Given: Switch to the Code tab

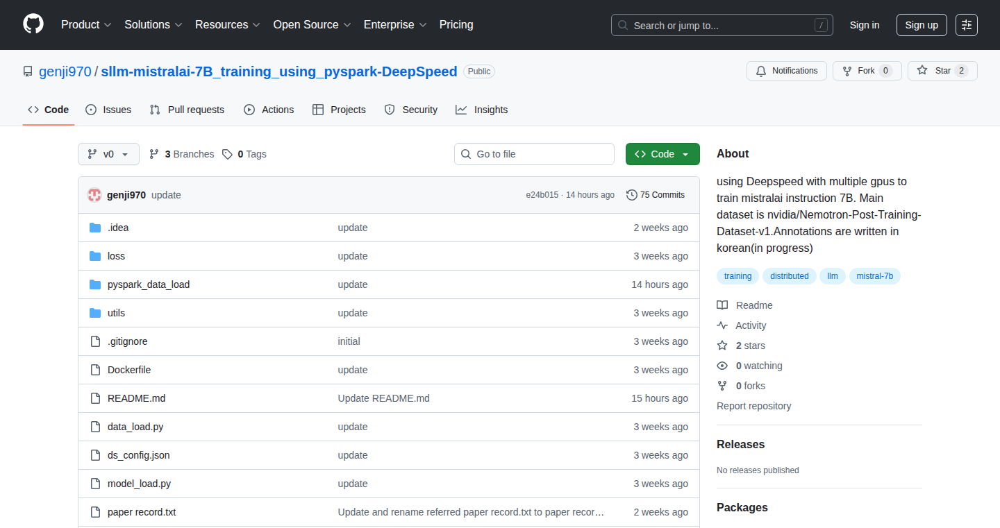Looking at the screenshot, I should coord(49,110).
